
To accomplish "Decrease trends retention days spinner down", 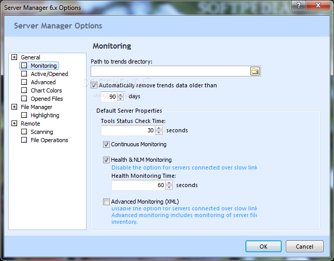I will pos(120,99).
